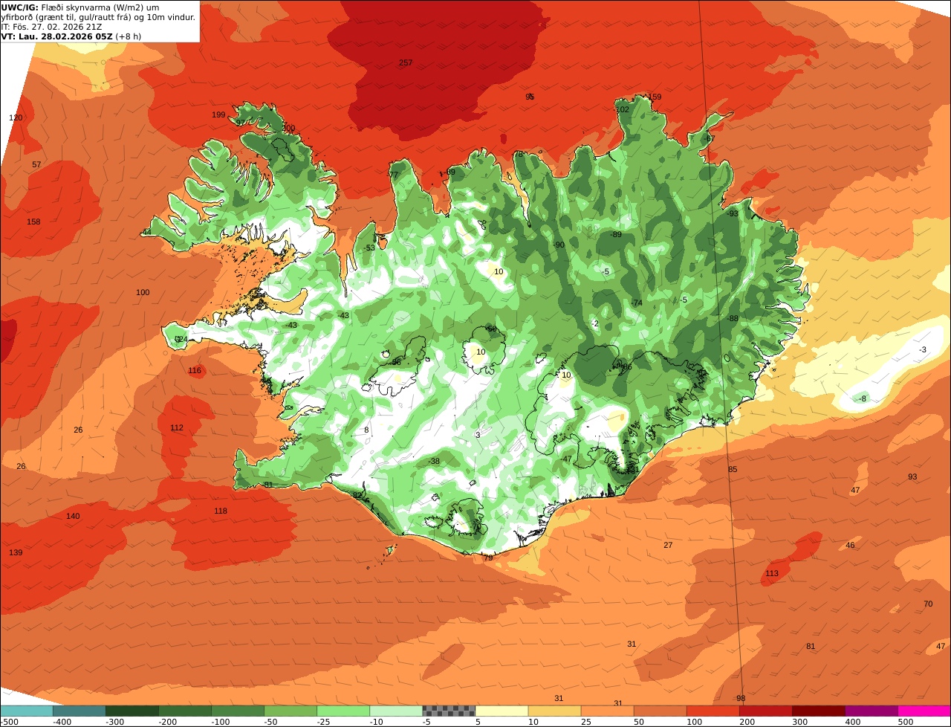Click the valid time 'VT: Lau. 28.02.2026 05Z (+8 h)'

71,36
